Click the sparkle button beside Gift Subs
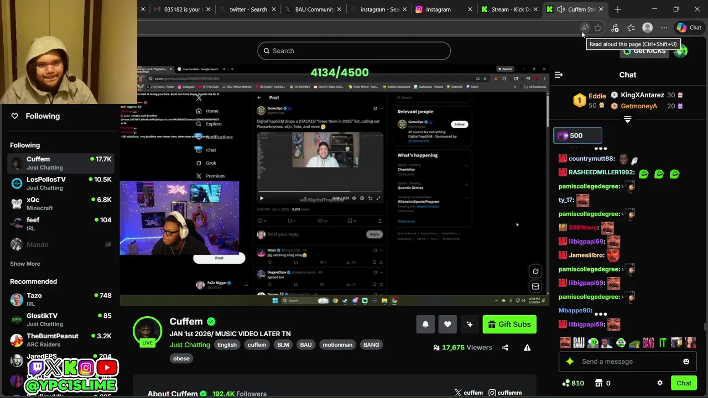The height and width of the screenshot is (398, 708). point(470,324)
